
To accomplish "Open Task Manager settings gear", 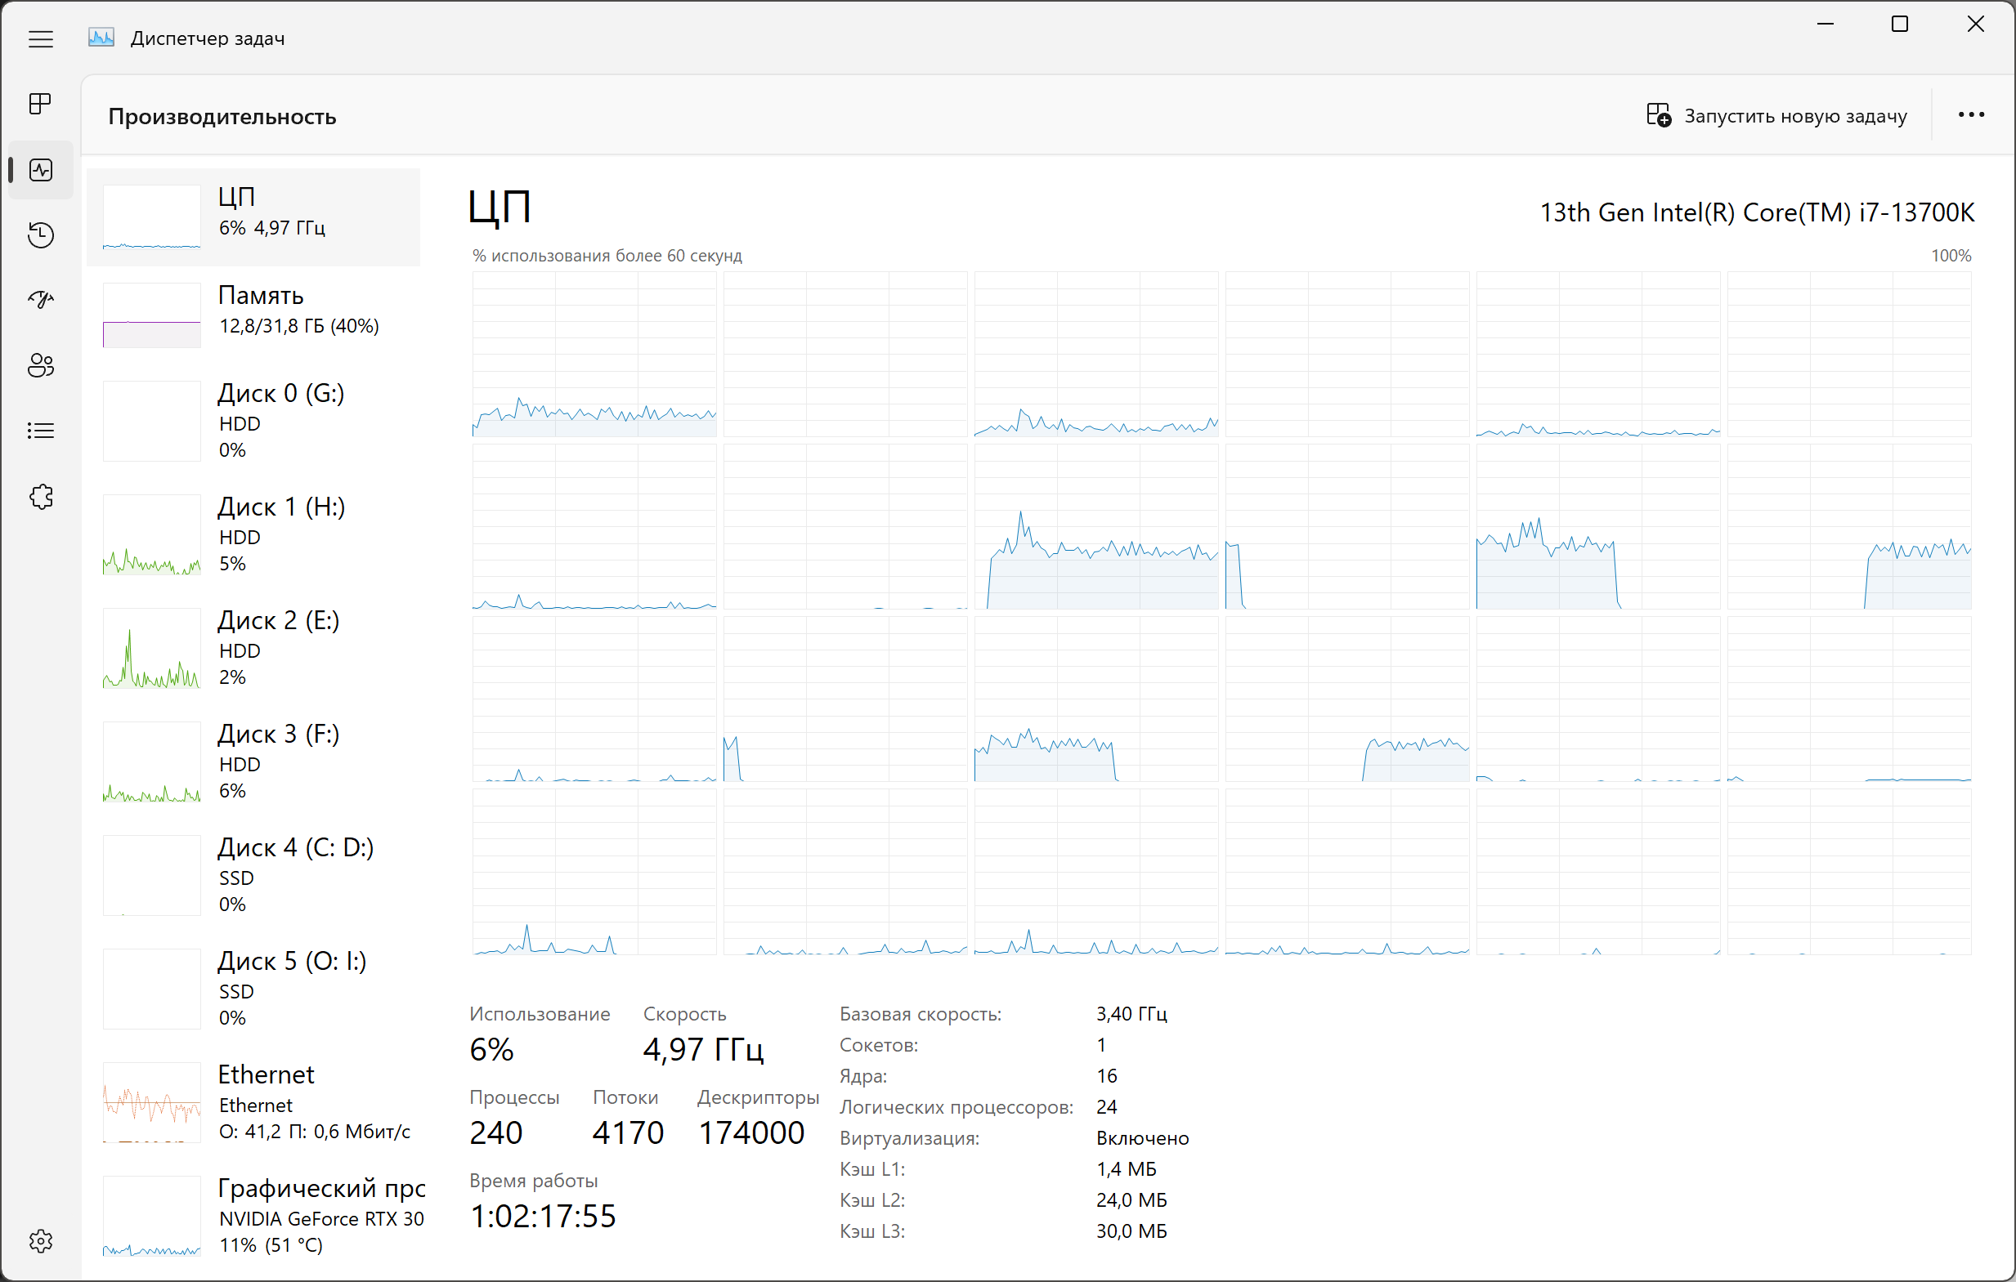I will click(x=40, y=1240).
